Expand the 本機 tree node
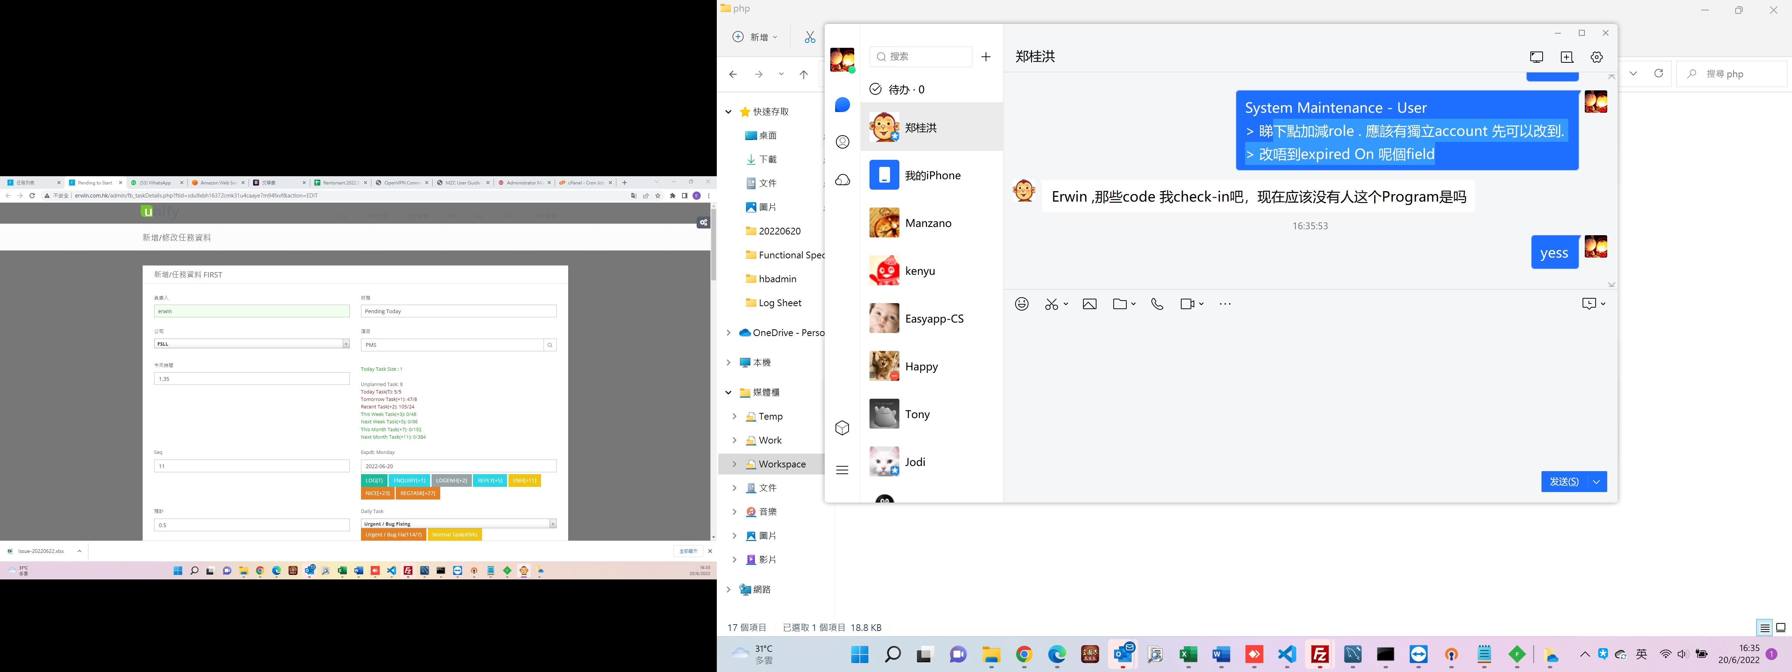The width and height of the screenshot is (1792, 672). click(x=728, y=363)
